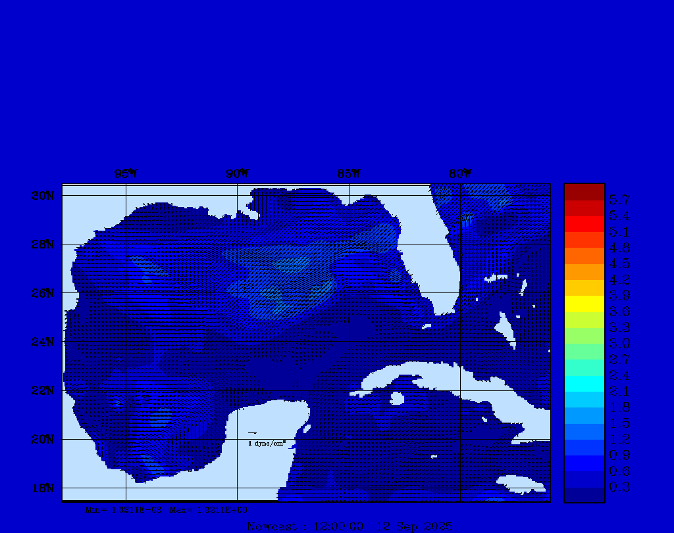Image resolution: width=674 pixels, height=533 pixels.
Task: Select the darkest red swatch atop the legend
Action: pos(584,192)
